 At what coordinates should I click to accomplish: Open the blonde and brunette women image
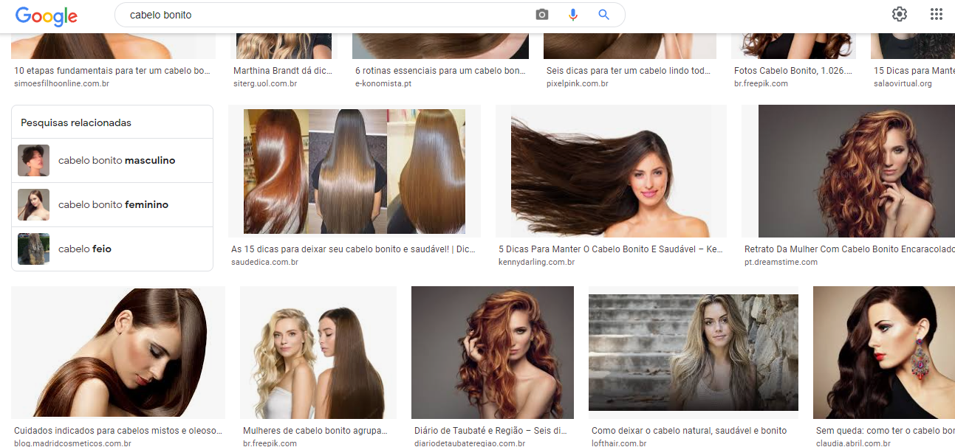[x=318, y=353]
